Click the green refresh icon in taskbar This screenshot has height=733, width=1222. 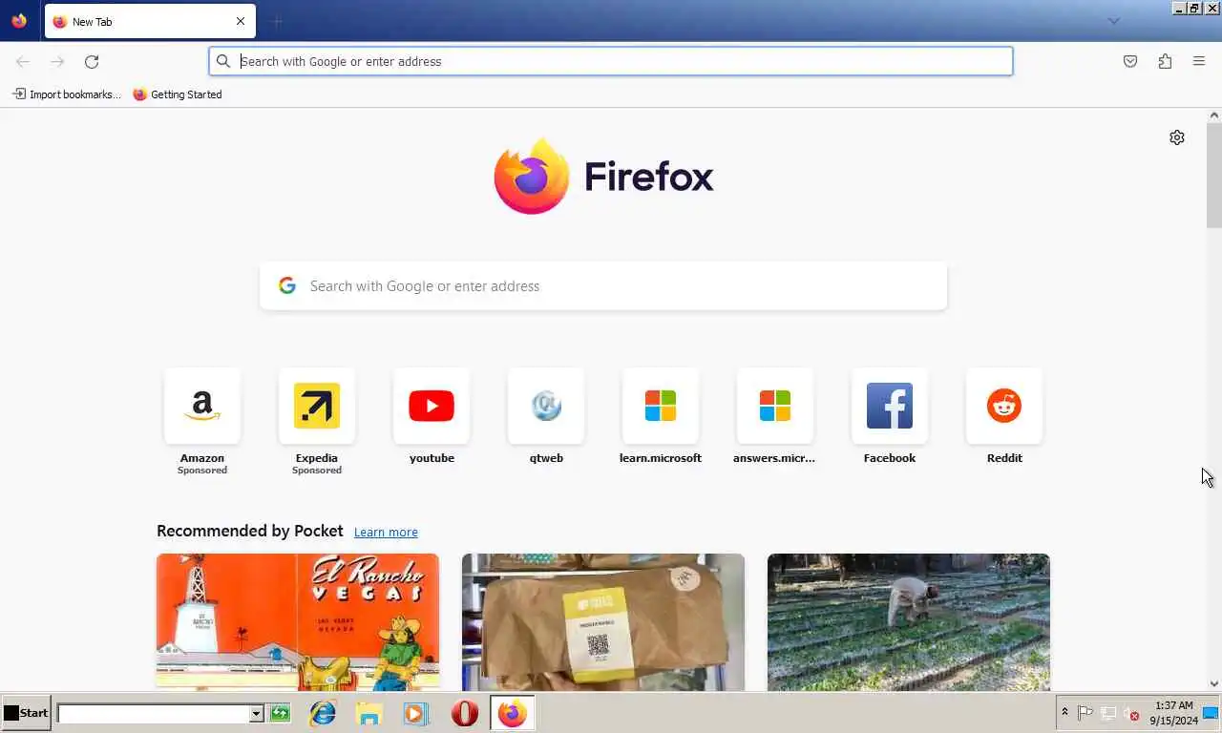pos(280,713)
